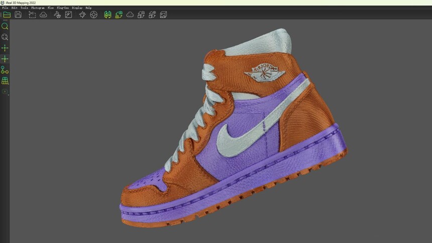Open the Tools menu

pos(24,8)
